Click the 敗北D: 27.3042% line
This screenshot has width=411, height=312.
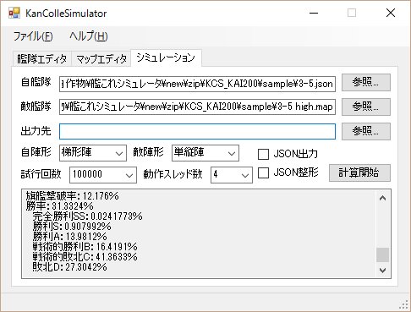[69, 267]
